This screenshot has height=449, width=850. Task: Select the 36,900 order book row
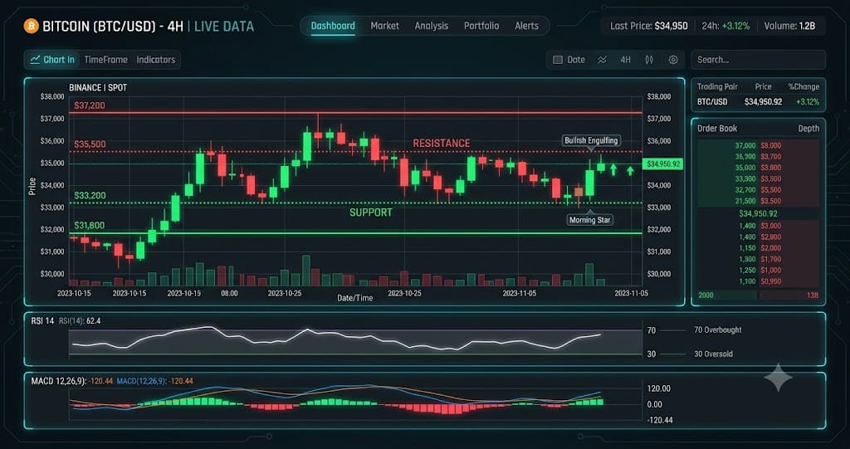coord(758,157)
